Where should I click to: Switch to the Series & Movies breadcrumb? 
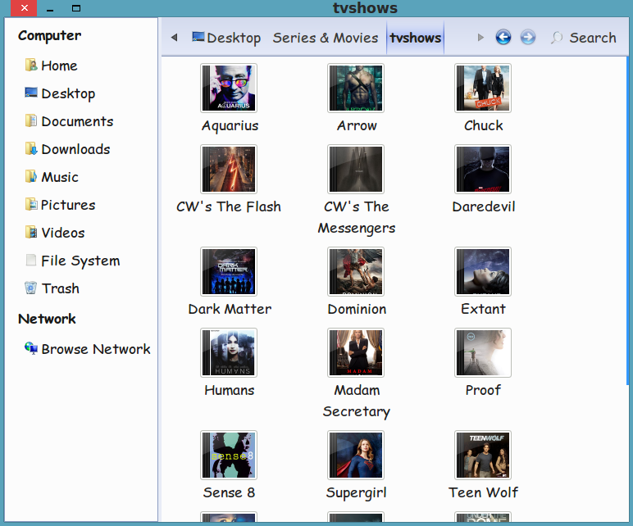tap(326, 38)
